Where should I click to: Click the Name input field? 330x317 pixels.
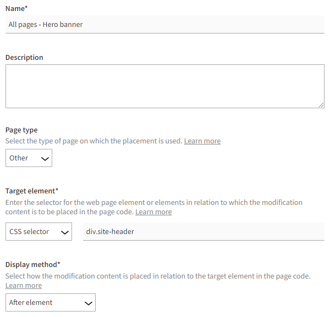tap(165, 24)
